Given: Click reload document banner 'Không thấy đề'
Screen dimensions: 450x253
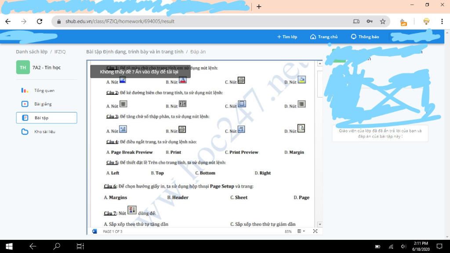Looking at the screenshot, I should point(140,72).
